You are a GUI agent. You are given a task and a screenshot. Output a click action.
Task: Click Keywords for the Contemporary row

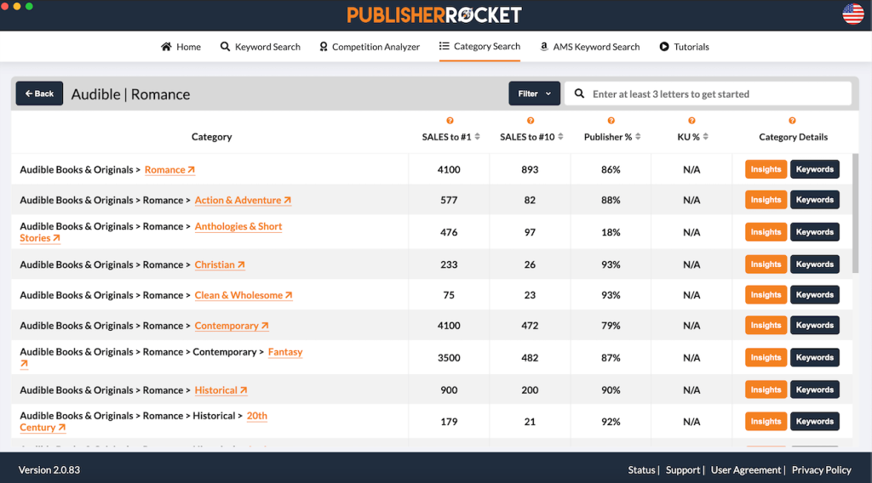(815, 326)
